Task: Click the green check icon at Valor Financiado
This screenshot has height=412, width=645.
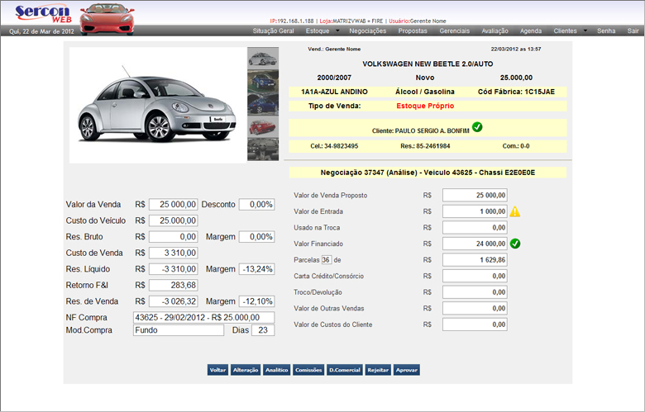Action: [515, 244]
